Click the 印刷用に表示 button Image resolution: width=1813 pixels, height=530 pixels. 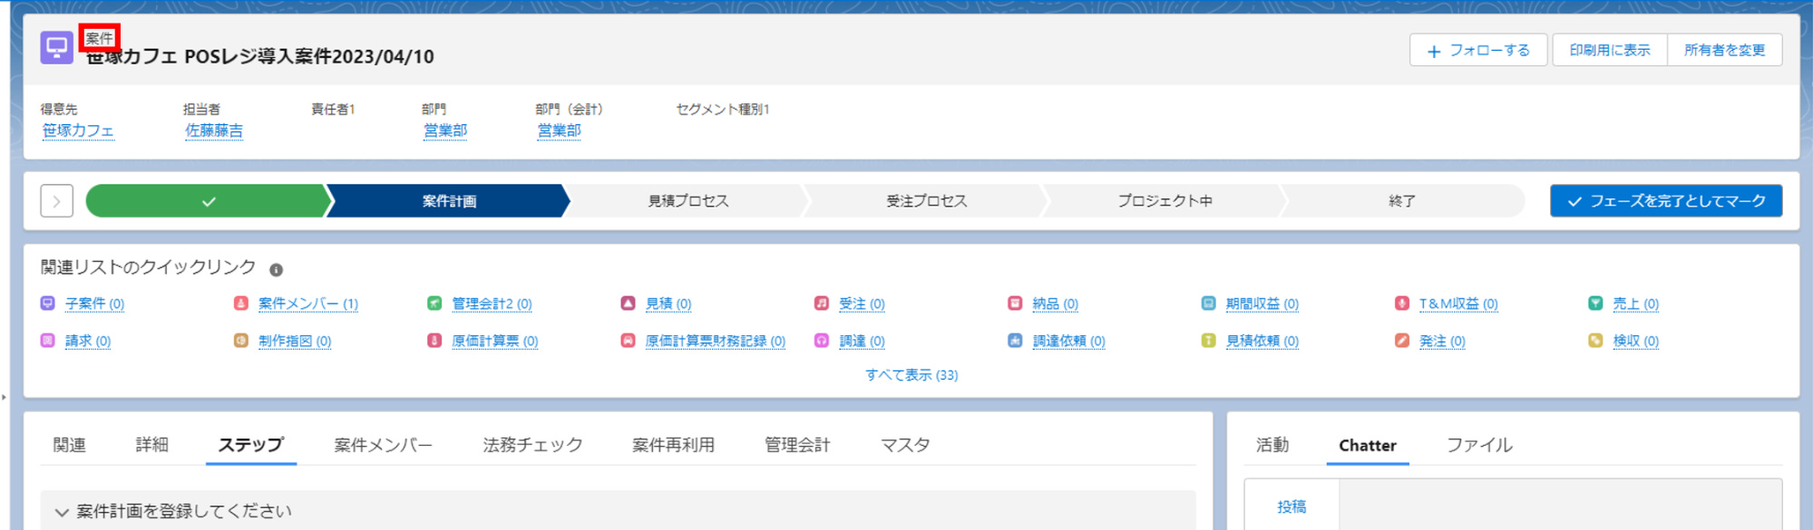(1610, 51)
